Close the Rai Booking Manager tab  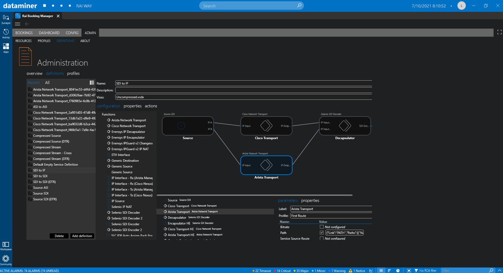pyautogui.click(x=58, y=16)
